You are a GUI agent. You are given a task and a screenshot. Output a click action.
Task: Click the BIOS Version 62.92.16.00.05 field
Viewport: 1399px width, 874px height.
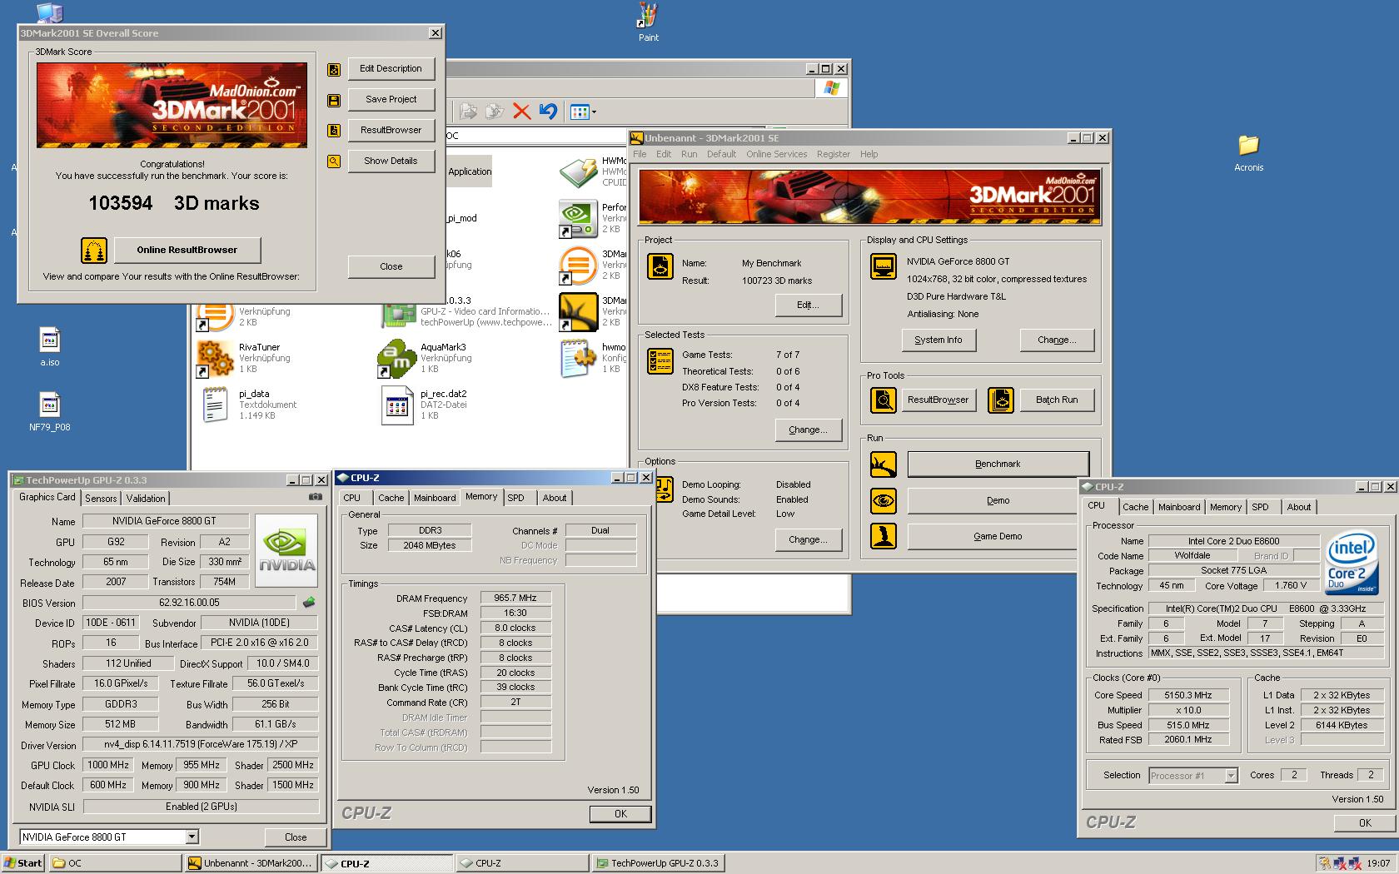click(189, 603)
